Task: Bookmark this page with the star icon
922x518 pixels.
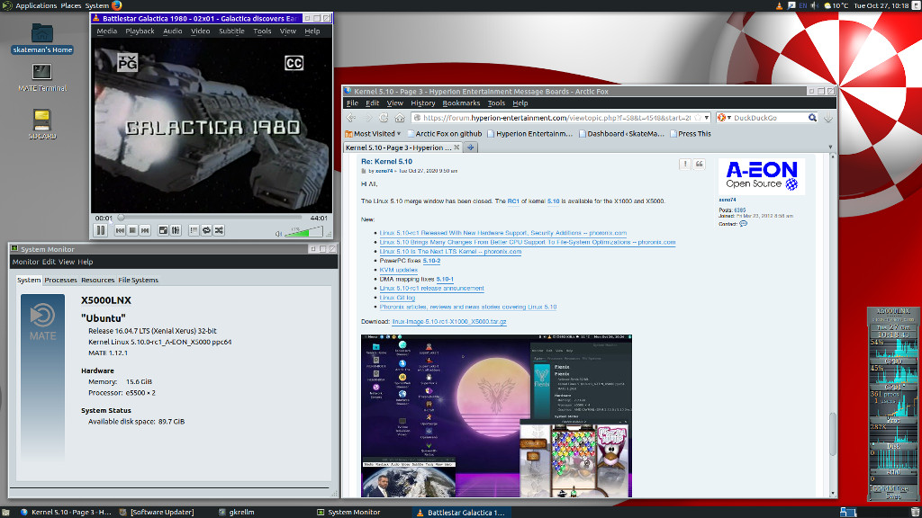Action: click(x=698, y=118)
